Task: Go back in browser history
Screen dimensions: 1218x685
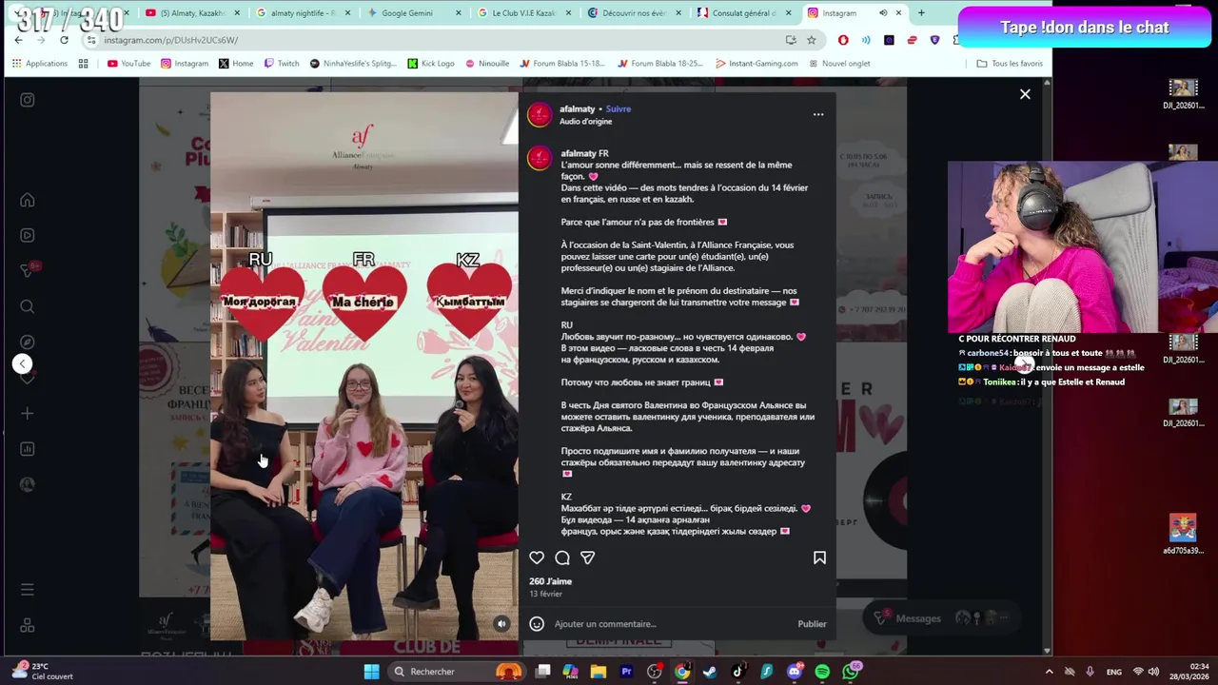Action: [x=19, y=40]
